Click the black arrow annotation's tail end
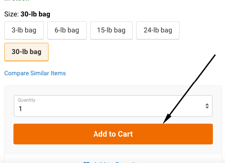 [215, 55]
